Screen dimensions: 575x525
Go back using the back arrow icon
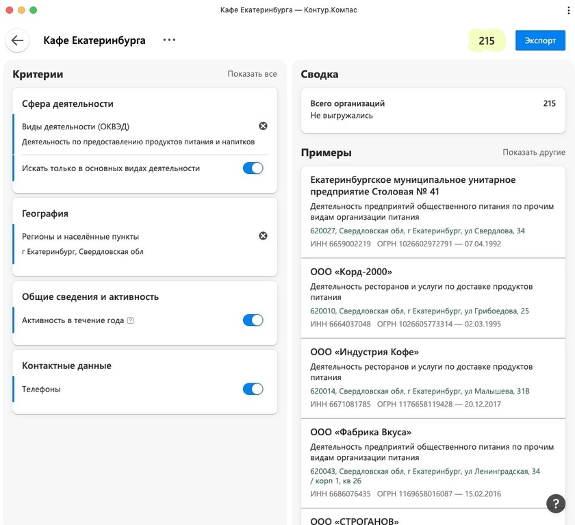[x=17, y=40]
